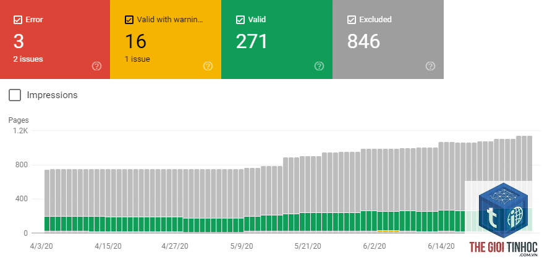Uncheck the Excluded checkbox
542x258 pixels.
(x=352, y=20)
